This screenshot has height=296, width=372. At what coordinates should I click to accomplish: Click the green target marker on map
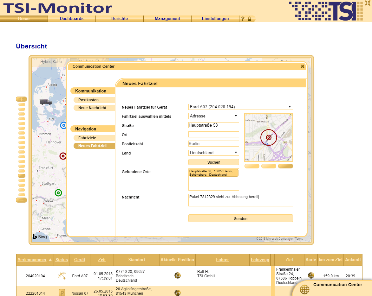point(58,193)
